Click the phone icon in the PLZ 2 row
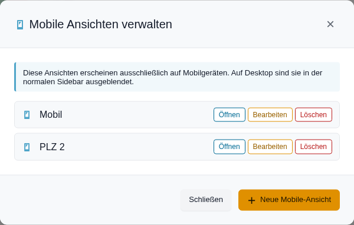The height and width of the screenshot is (225, 354). (27, 147)
